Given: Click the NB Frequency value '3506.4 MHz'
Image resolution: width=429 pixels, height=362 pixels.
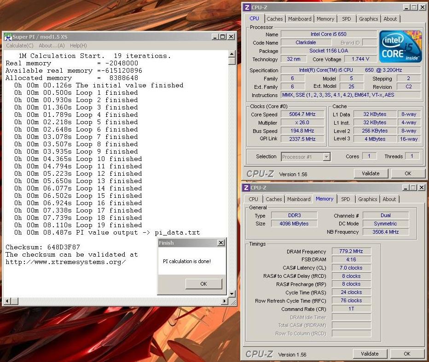Looking at the screenshot, I should (x=385, y=232).
